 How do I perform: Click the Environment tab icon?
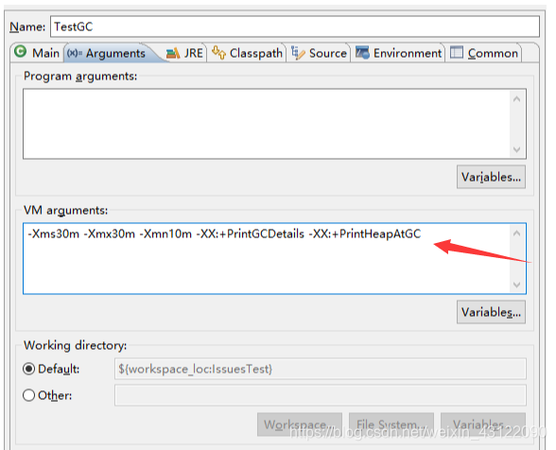tap(362, 53)
